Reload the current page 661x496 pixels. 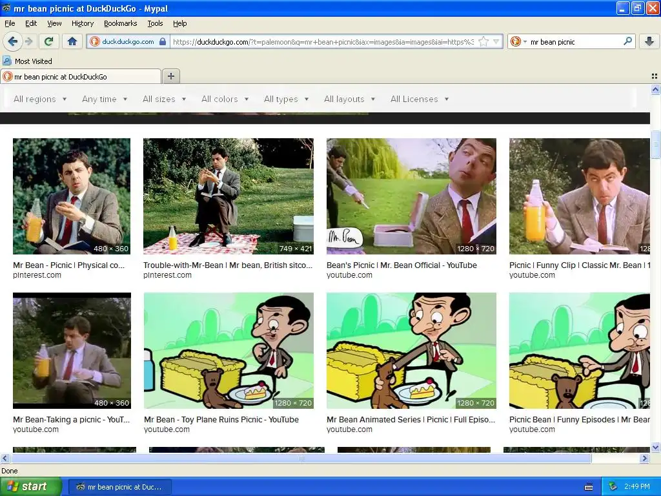coord(48,41)
